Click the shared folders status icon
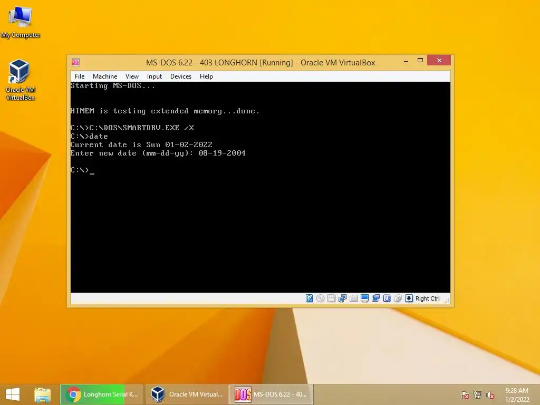Screen dimensions: 540x405 [353, 298]
